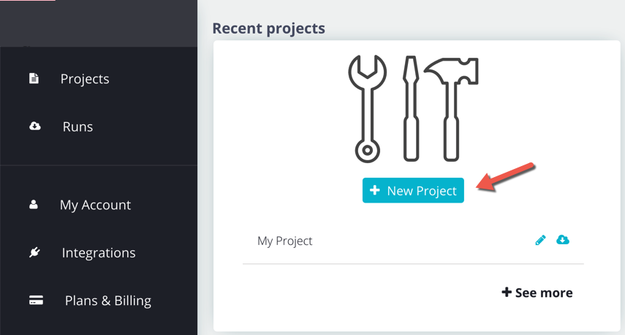Run My Project using the cloud icon
This screenshot has height=335, width=625.
click(x=562, y=240)
